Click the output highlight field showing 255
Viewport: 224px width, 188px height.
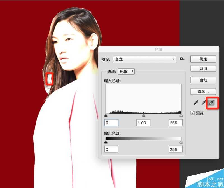[x=175, y=149]
